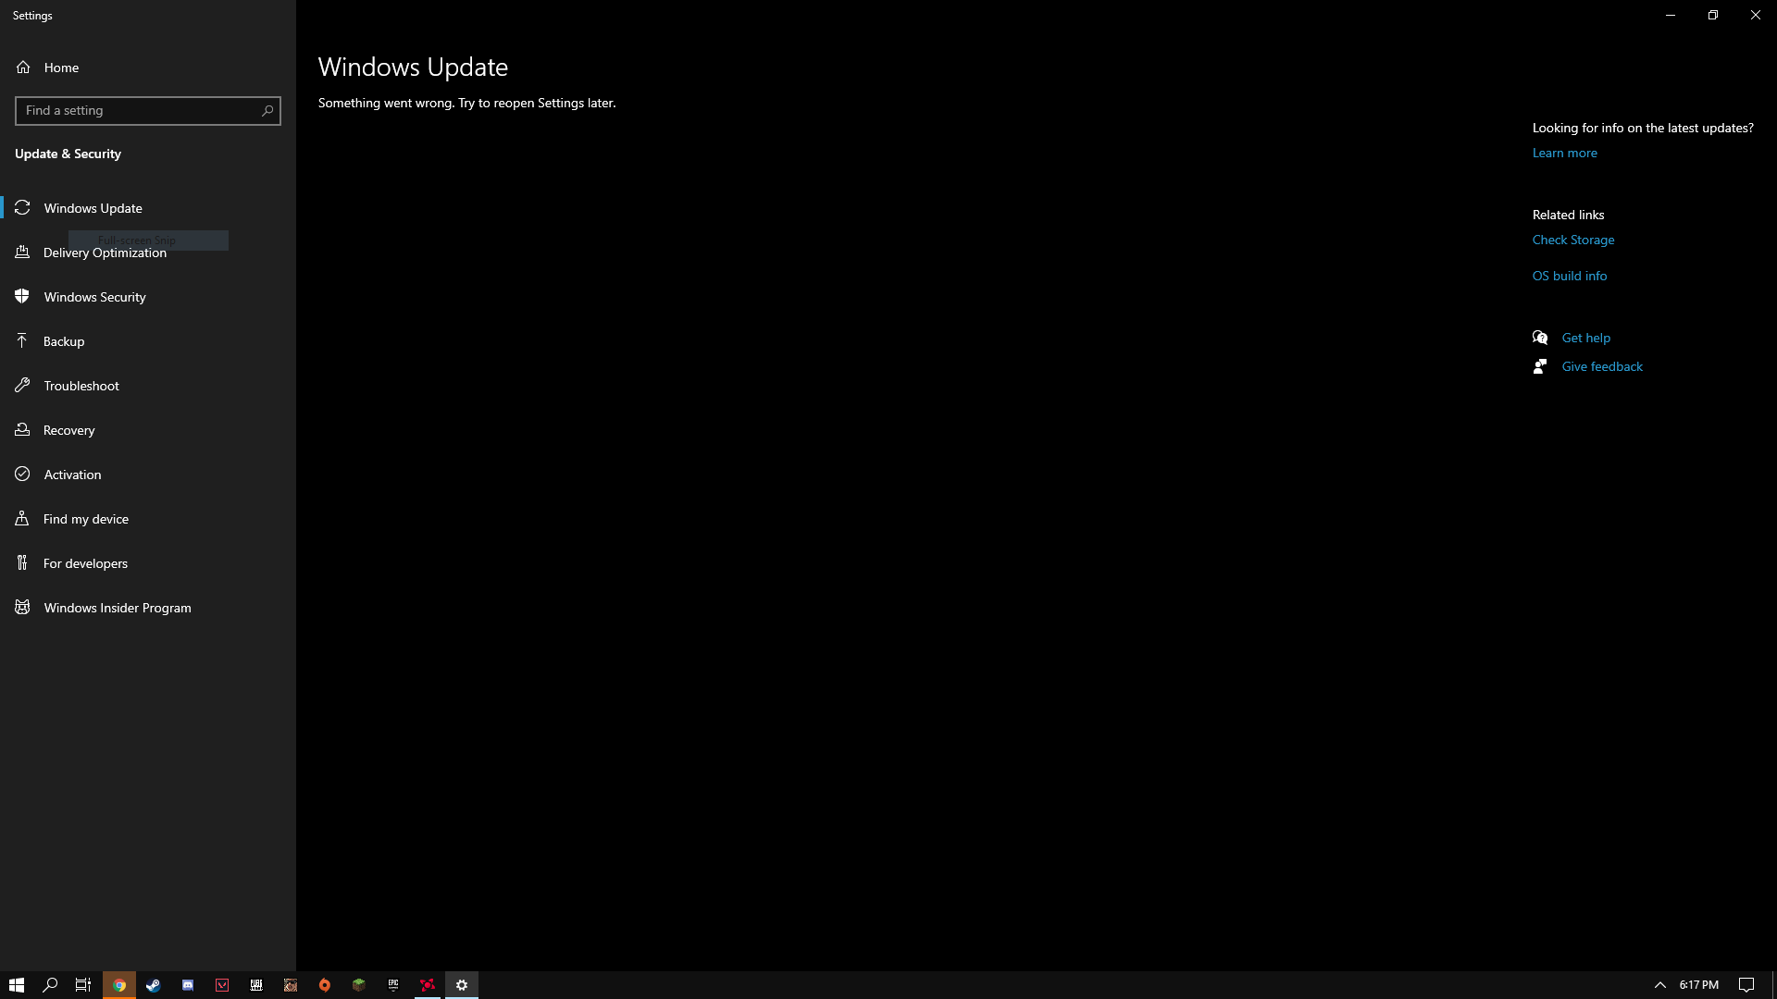Screen dimensions: 1777x999
Task: Click the Give feedback person icon
Action: 1540,366
